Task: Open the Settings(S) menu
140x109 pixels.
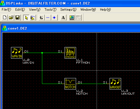Action: 68,10
